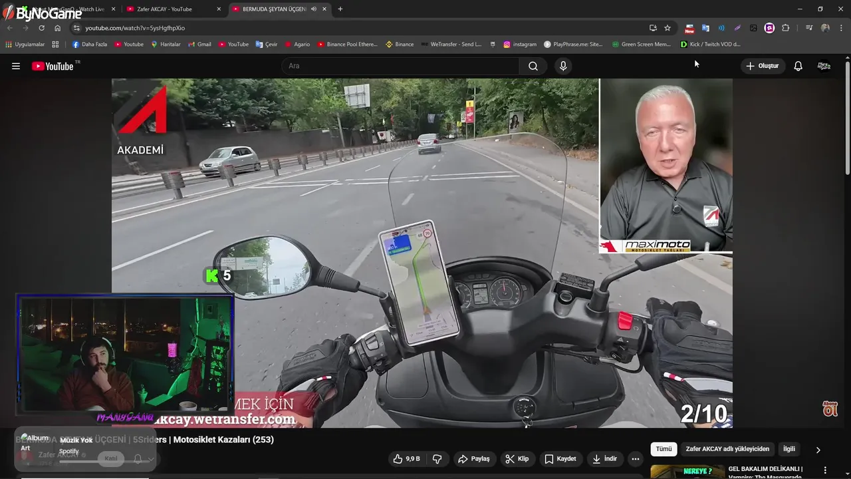Open the bookmark tab groups grid icon
The image size is (851, 479).
tap(55, 45)
